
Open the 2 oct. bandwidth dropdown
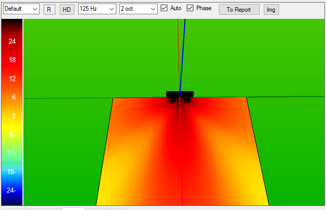[138, 9]
